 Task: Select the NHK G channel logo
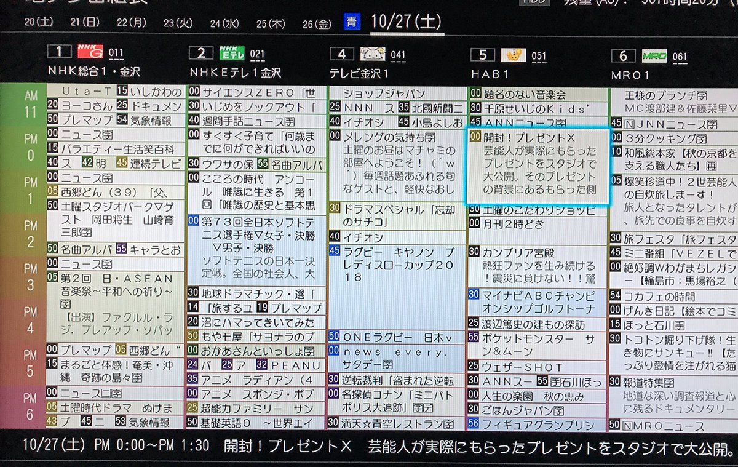[x=90, y=52]
